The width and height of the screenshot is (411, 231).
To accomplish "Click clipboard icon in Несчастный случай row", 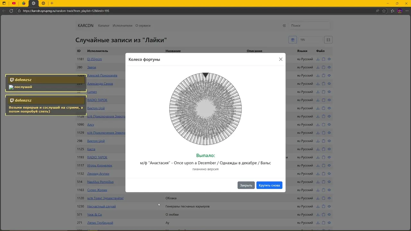I will [x=324, y=206].
